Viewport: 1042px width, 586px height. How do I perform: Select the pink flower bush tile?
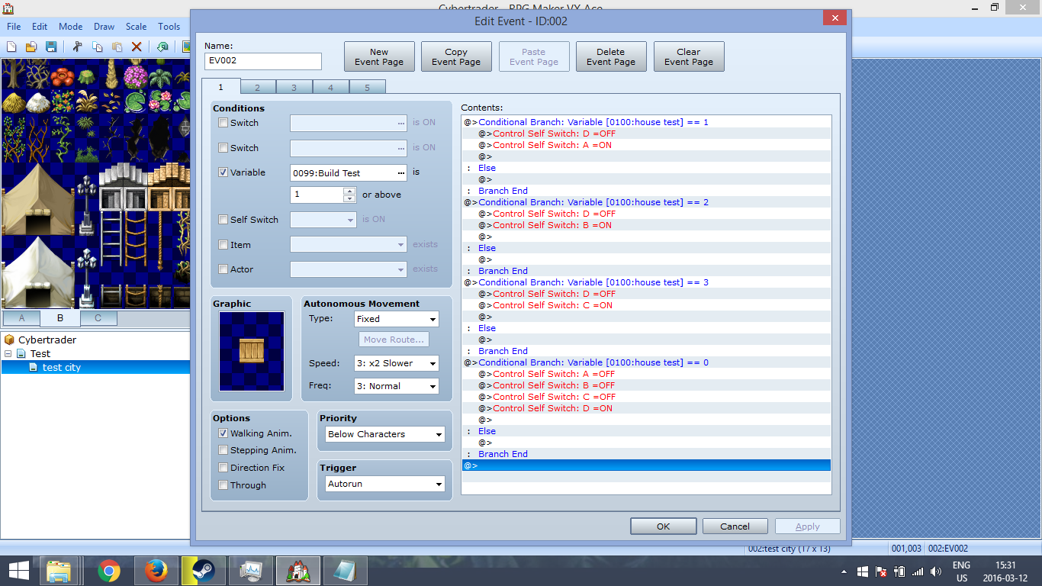(135, 76)
